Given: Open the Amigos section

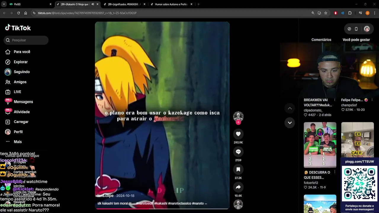Looking at the screenshot, I should 20,82.
